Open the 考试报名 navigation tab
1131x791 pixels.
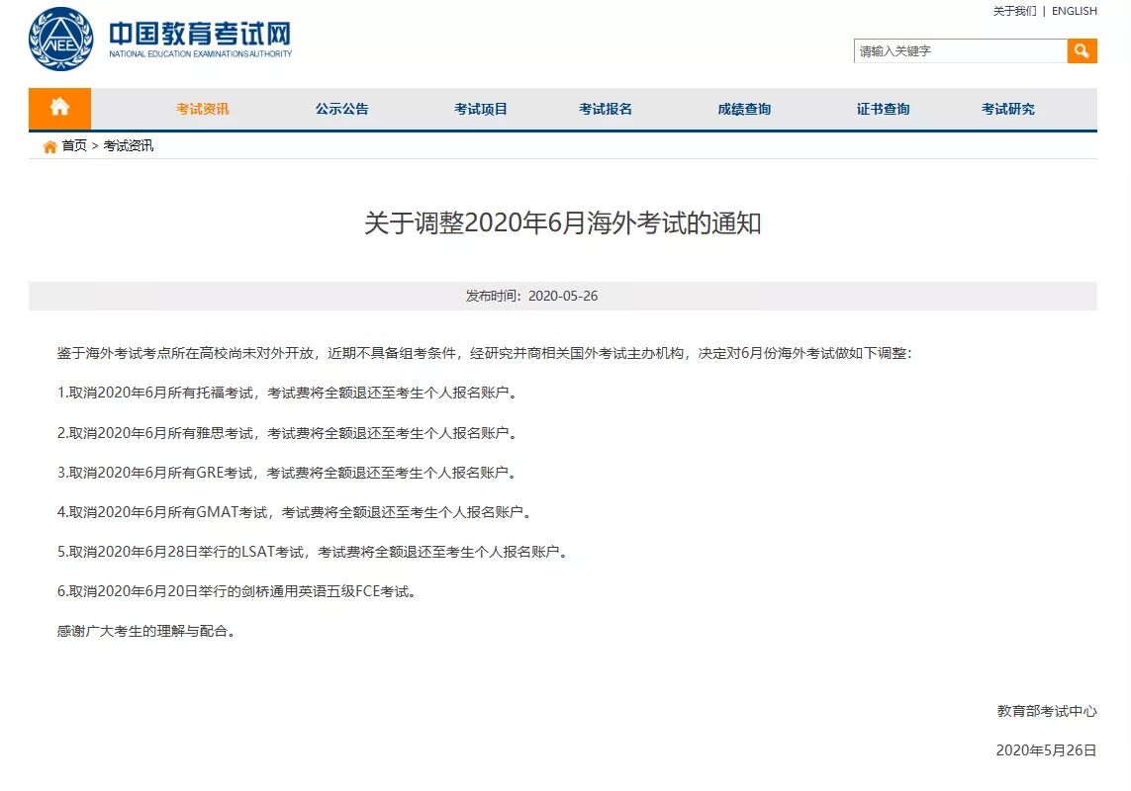click(x=606, y=109)
